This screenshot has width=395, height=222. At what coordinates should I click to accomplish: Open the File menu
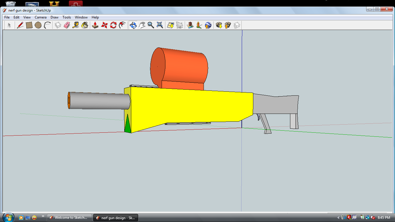tap(7, 17)
